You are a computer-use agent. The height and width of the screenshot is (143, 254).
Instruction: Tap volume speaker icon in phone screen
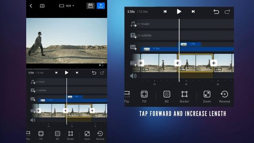33,120
